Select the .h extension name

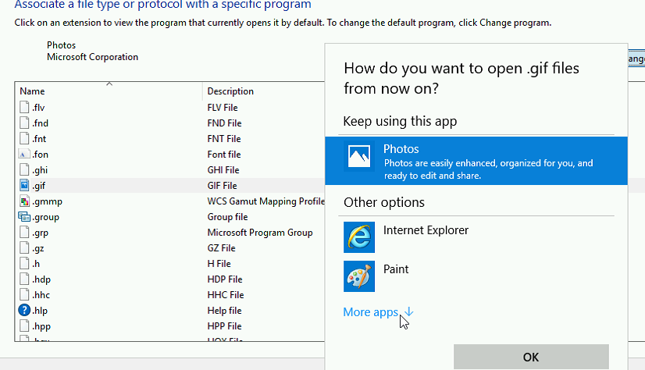(36, 264)
